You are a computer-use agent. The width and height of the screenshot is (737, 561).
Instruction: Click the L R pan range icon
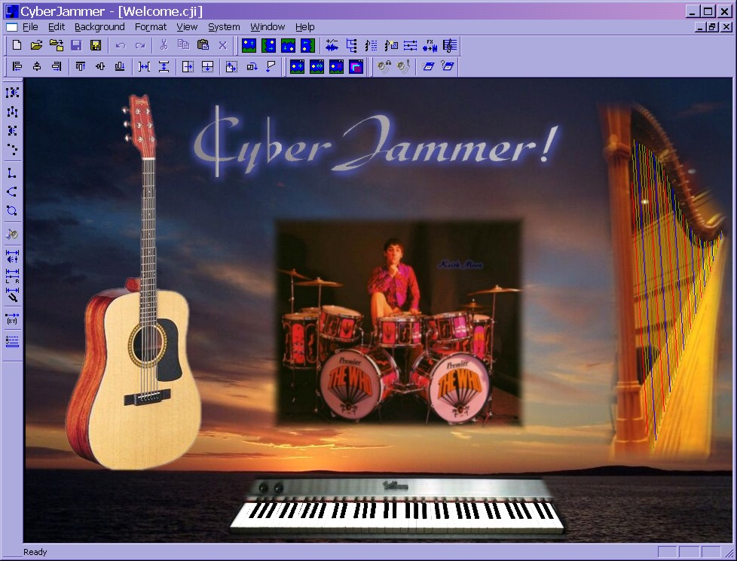tap(12, 276)
